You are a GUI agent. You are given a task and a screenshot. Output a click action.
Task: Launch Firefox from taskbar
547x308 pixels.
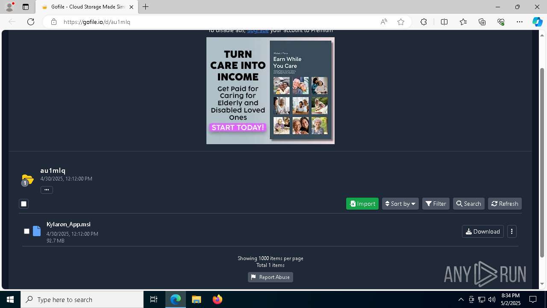pos(218,299)
